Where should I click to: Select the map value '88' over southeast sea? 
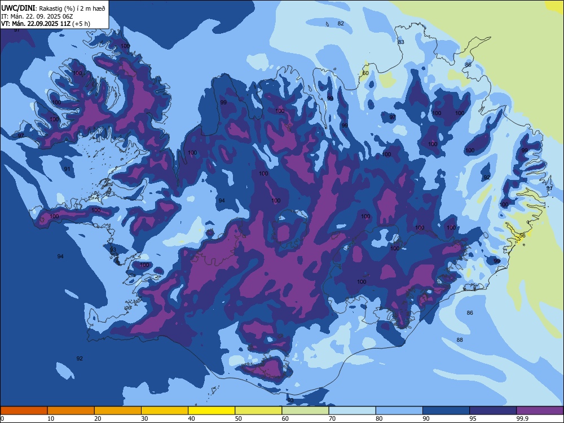[460, 340]
